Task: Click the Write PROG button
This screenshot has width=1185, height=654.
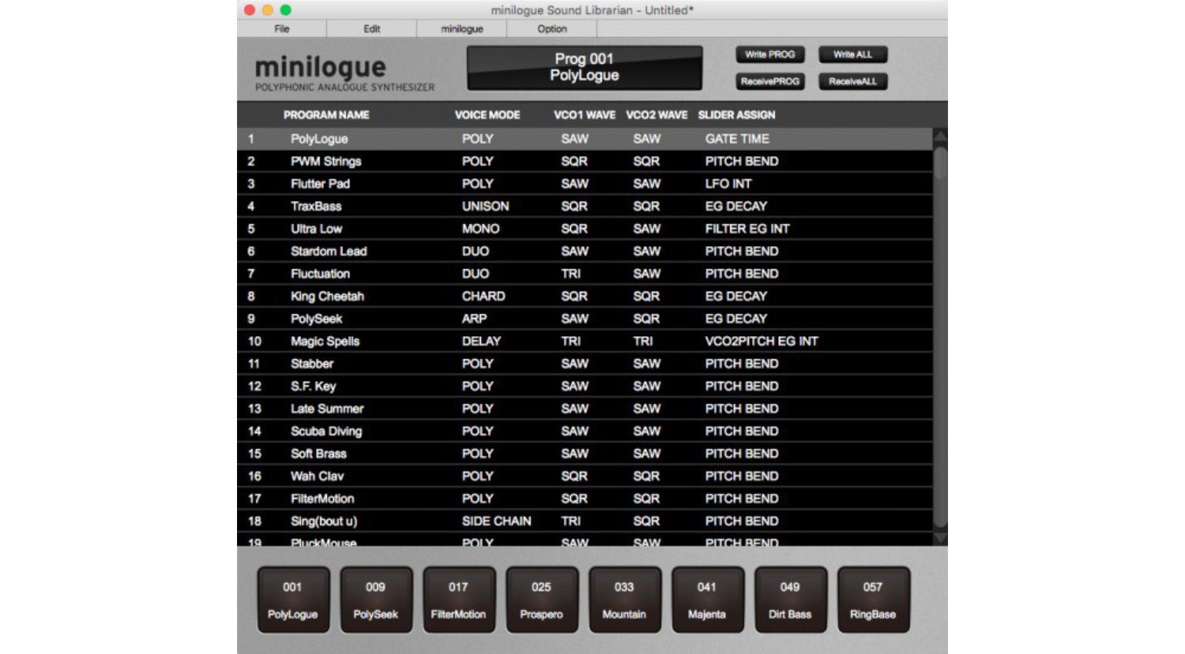Action: 769,55
